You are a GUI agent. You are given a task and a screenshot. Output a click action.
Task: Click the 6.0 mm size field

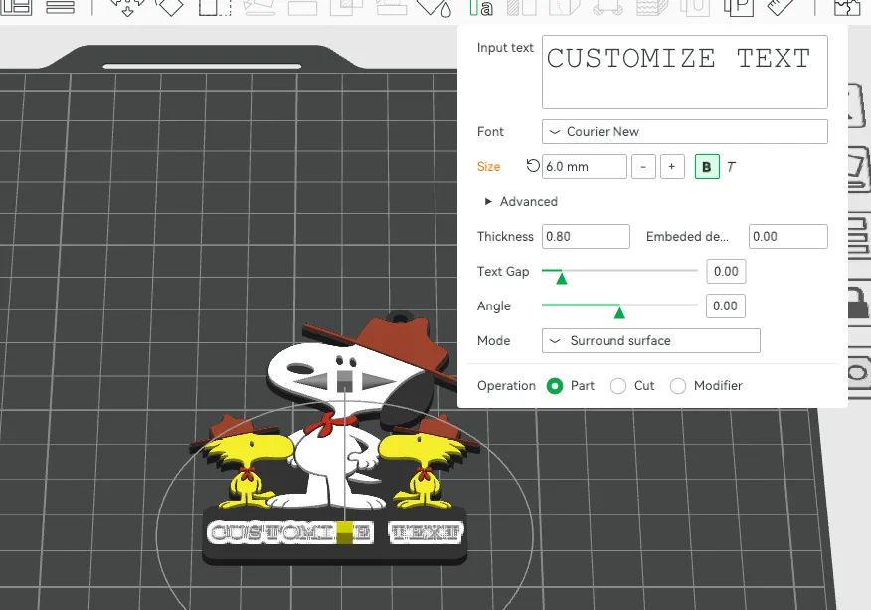pyautogui.click(x=585, y=167)
